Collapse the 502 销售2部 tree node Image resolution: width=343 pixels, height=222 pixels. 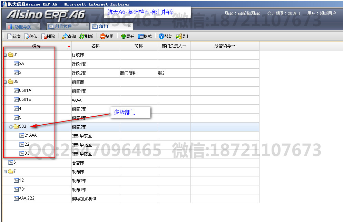pos(11,127)
